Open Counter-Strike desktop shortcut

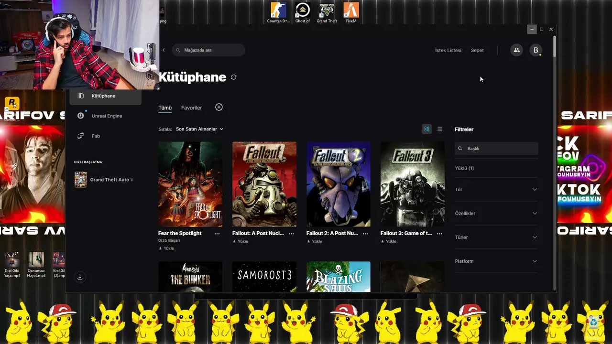(x=278, y=12)
